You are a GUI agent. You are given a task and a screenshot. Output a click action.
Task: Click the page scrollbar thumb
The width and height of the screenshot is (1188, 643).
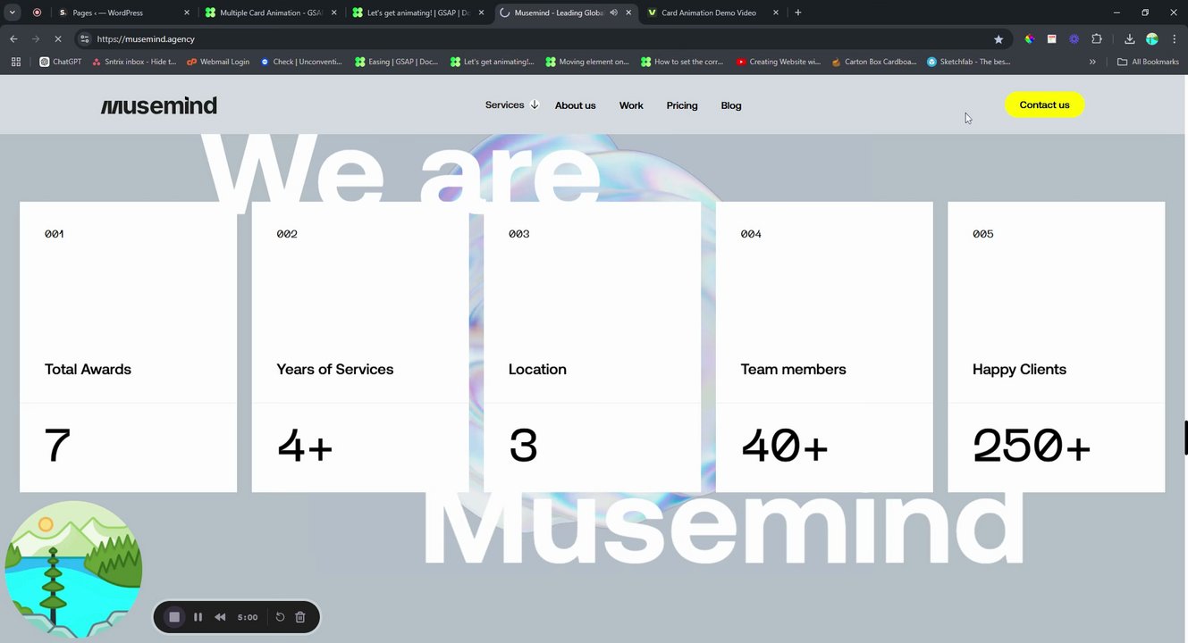pyautogui.click(x=1185, y=438)
